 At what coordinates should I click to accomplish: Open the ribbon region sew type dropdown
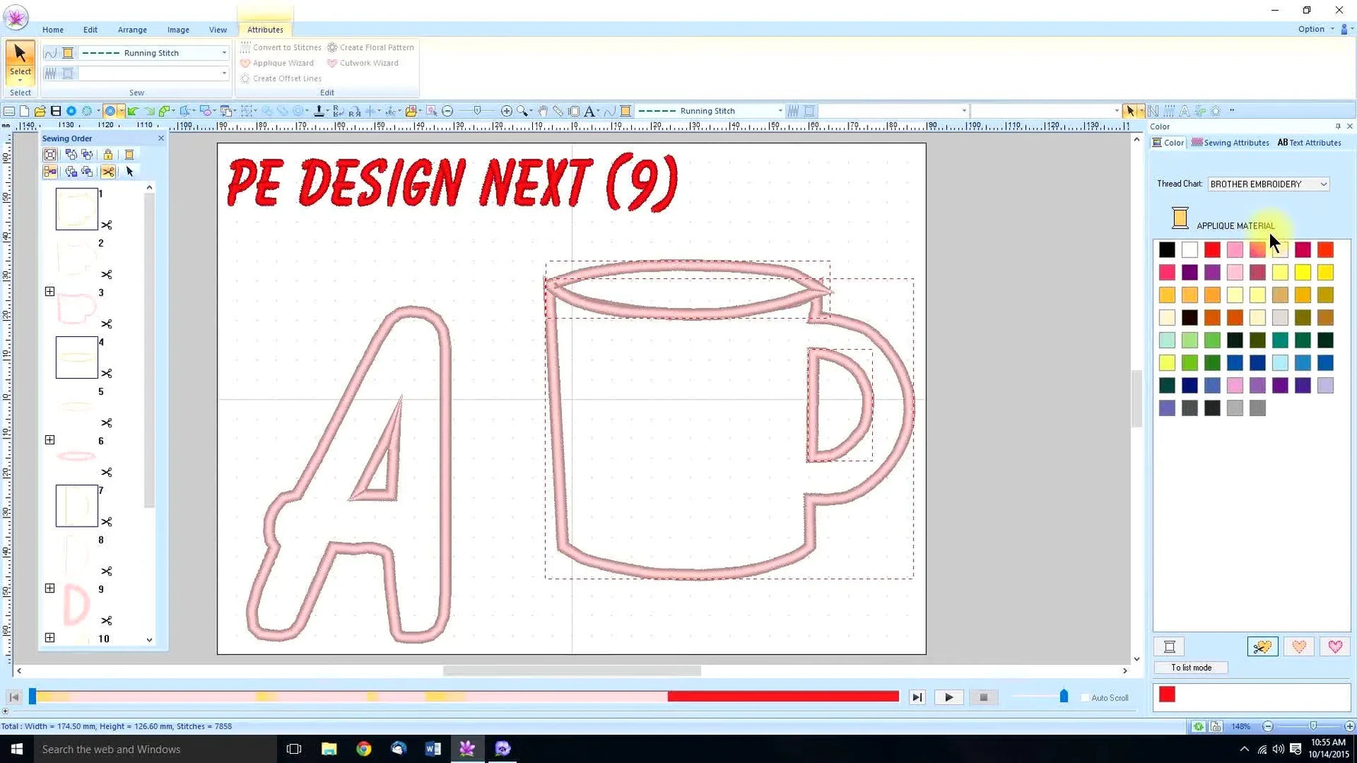224,74
